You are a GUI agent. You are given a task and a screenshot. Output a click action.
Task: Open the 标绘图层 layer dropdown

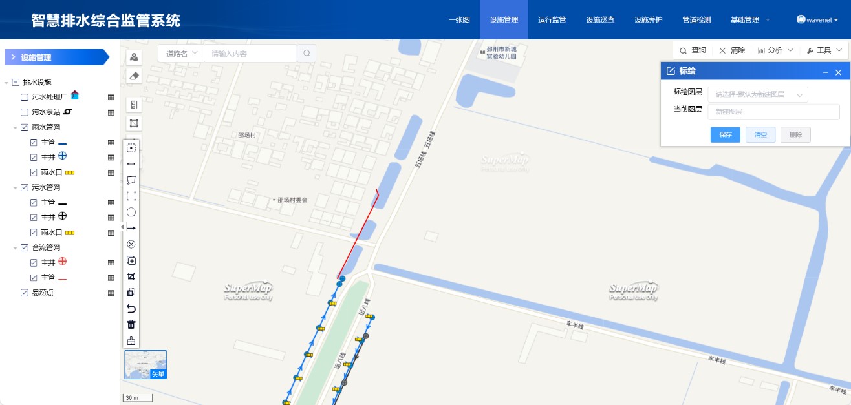[x=758, y=94]
